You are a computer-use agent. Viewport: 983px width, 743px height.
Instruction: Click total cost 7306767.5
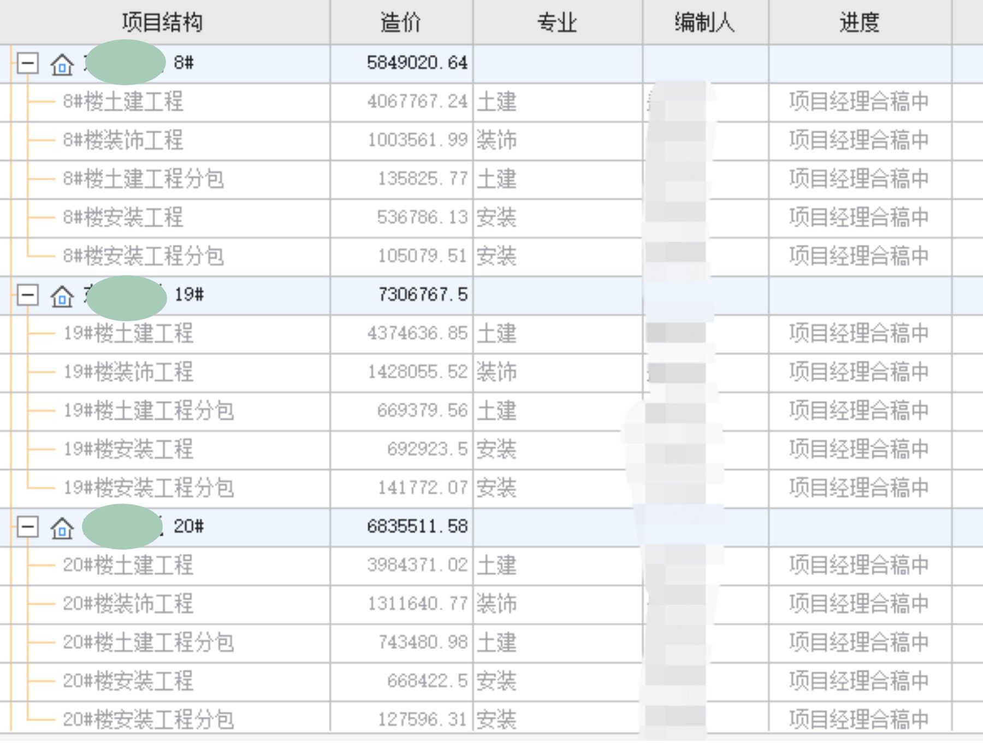tap(423, 295)
